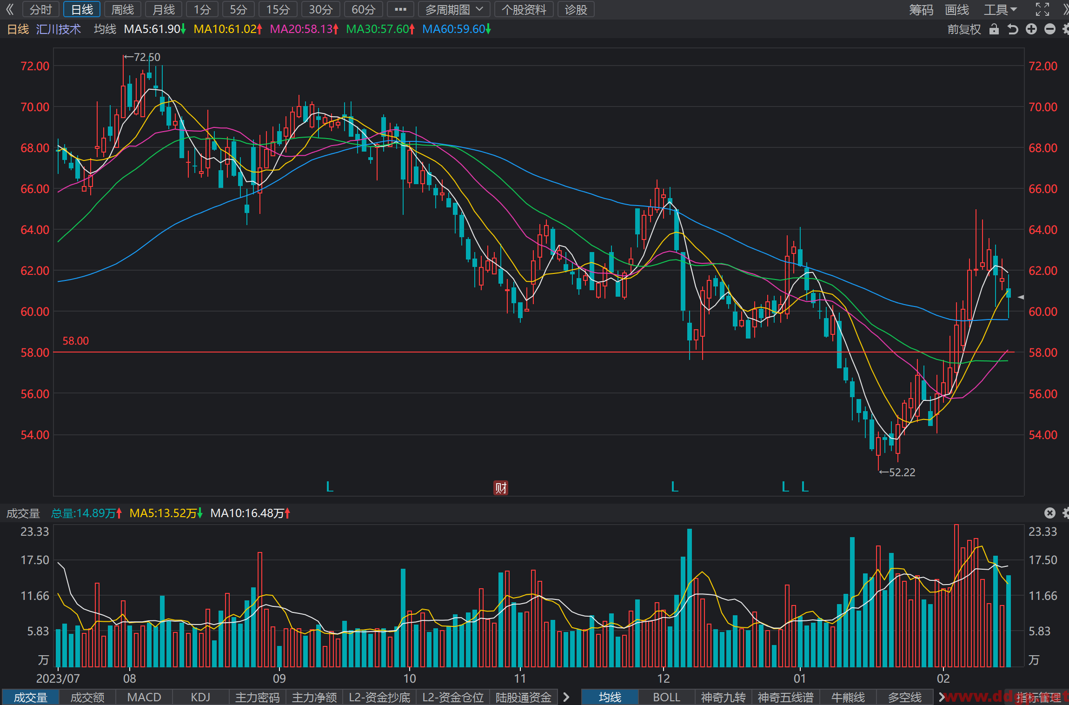
Task: Switch to 周线 weekly period
Action: pyautogui.click(x=123, y=9)
